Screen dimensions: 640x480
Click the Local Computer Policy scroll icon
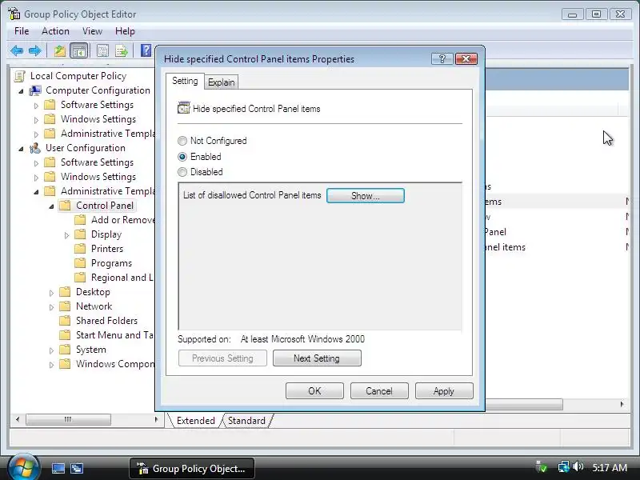click(x=19, y=76)
